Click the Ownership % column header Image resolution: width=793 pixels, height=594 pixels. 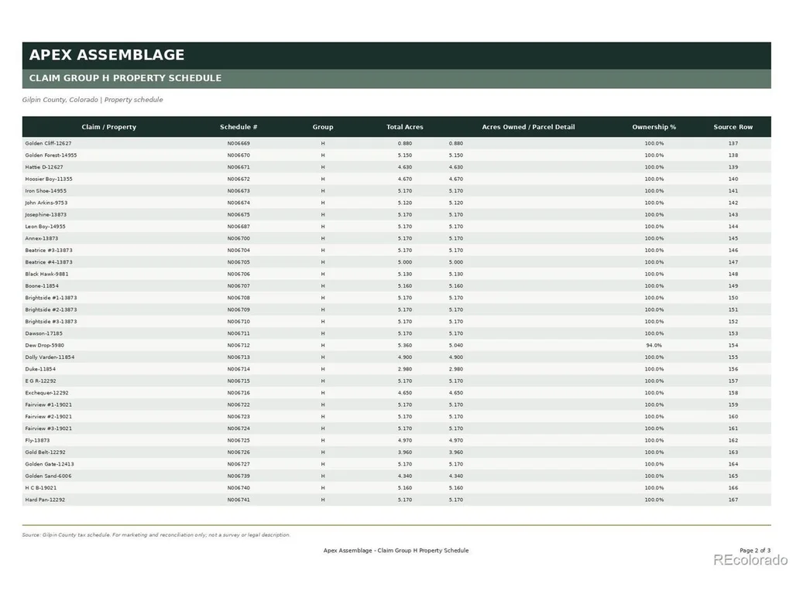[654, 127]
